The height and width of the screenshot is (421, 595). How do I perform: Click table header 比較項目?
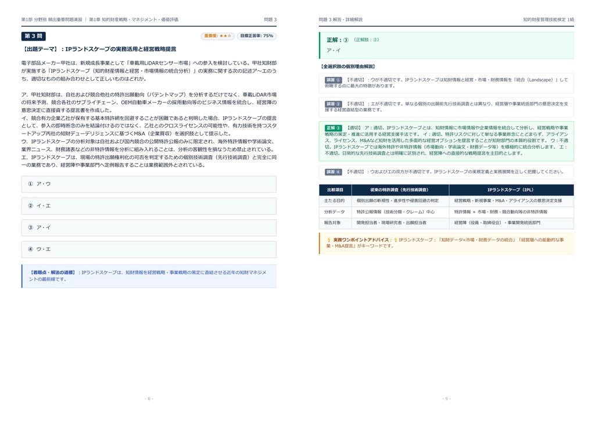(x=335, y=190)
